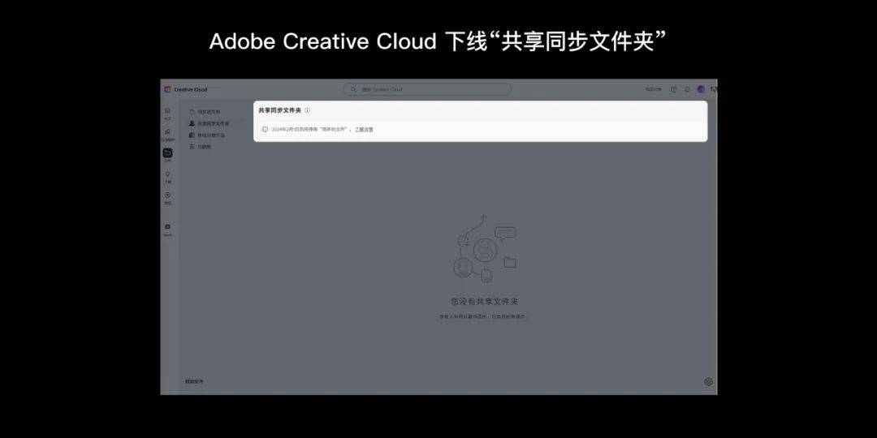
Task: Open the eye-shaped icon in left sidebar
Action: [x=167, y=195]
